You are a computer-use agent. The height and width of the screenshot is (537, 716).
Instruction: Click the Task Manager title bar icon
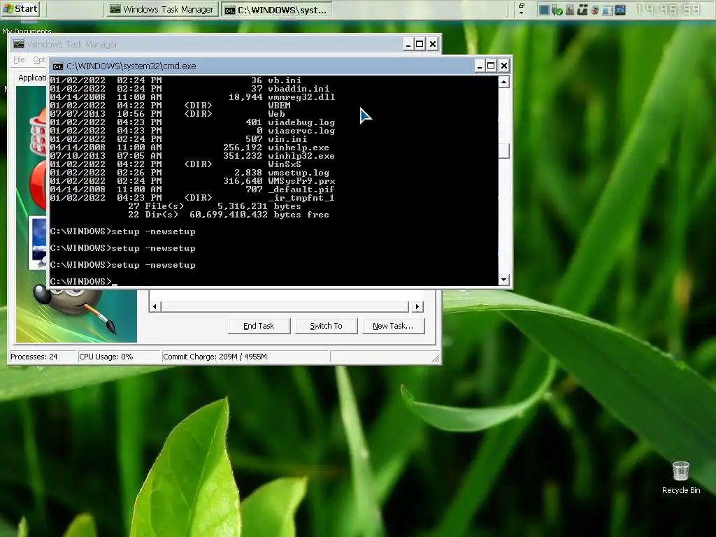[x=19, y=44]
